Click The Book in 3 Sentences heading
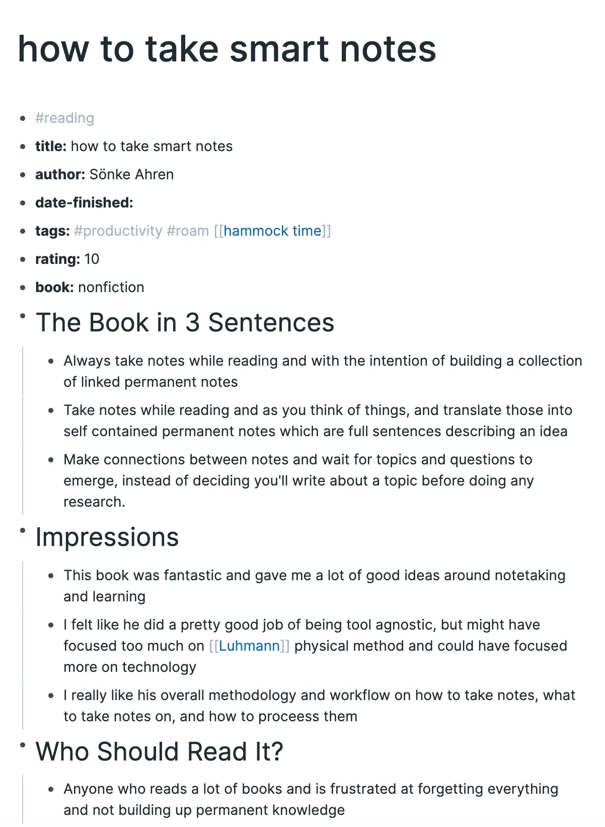Image resolution: width=605 pixels, height=827 pixels. pyautogui.click(x=185, y=323)
